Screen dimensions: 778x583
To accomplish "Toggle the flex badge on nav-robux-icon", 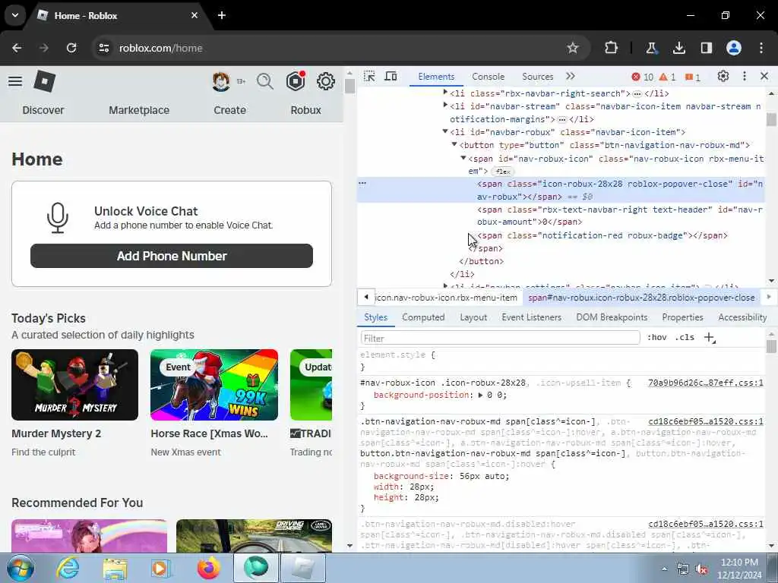I will pos(502,172).
